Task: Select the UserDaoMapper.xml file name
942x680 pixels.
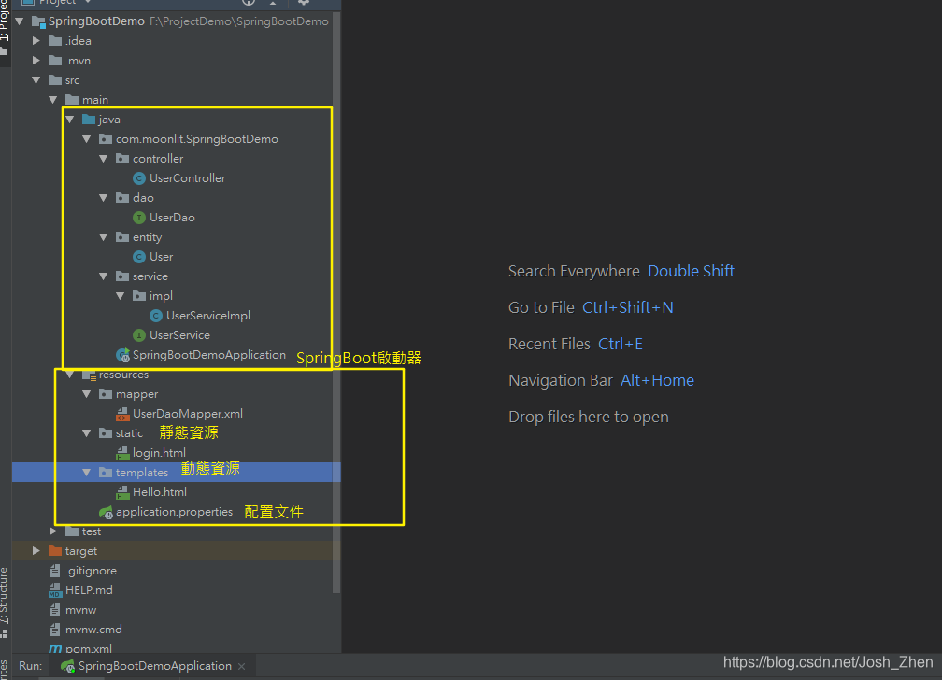Action: click(188, 414)
